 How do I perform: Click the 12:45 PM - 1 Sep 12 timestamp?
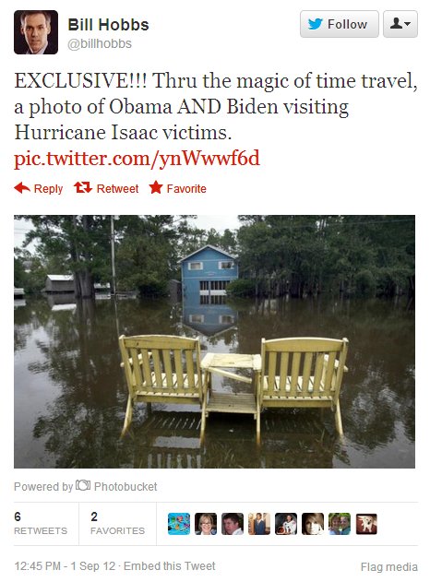tap(65, 566)
